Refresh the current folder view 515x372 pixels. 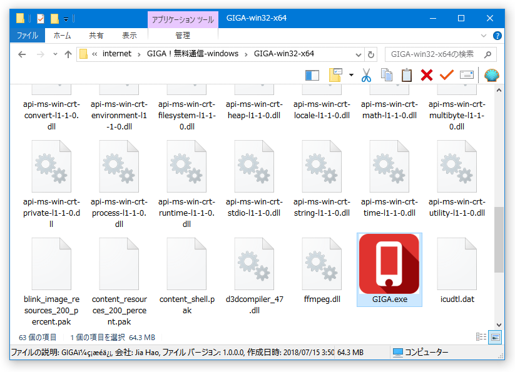click(x=371, y=54)
